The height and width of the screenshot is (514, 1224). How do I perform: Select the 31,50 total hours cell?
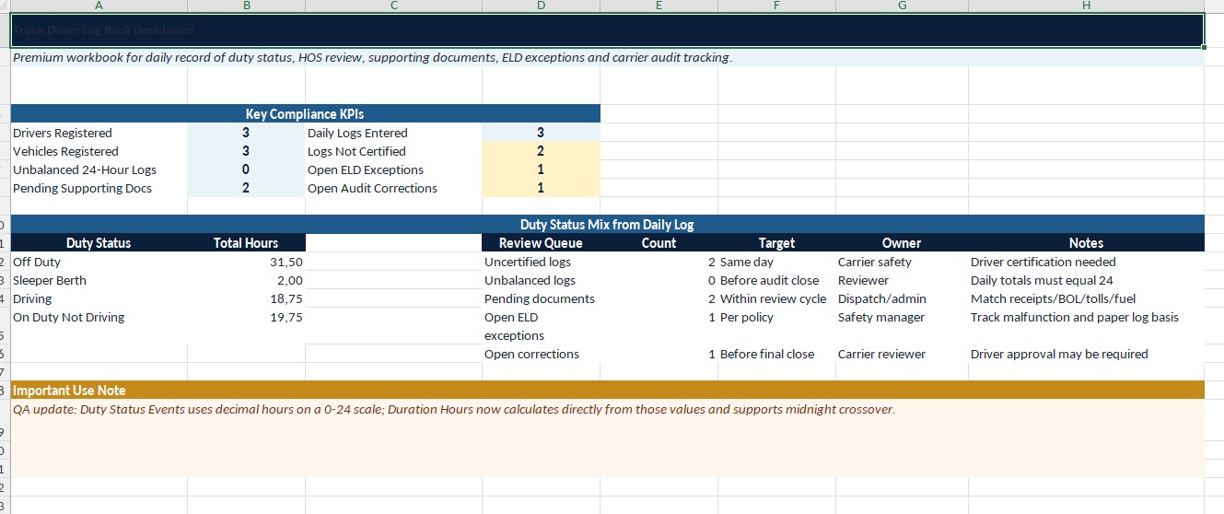pyautogui.click(x=246, y=262)
